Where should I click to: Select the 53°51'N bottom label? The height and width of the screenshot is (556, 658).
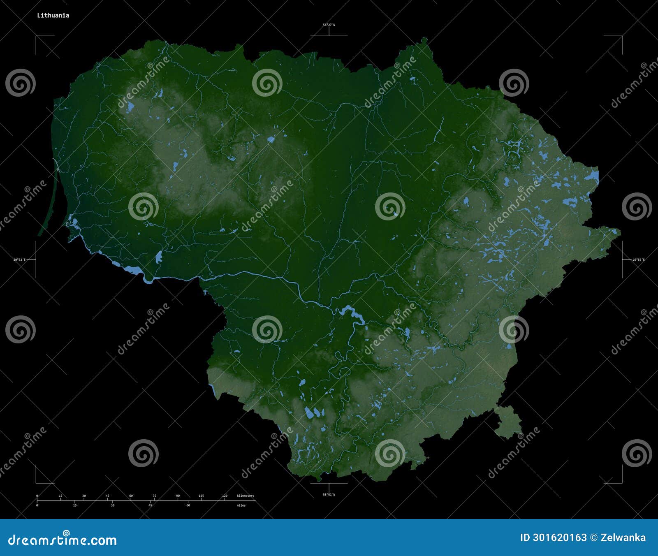pos(329,495)
